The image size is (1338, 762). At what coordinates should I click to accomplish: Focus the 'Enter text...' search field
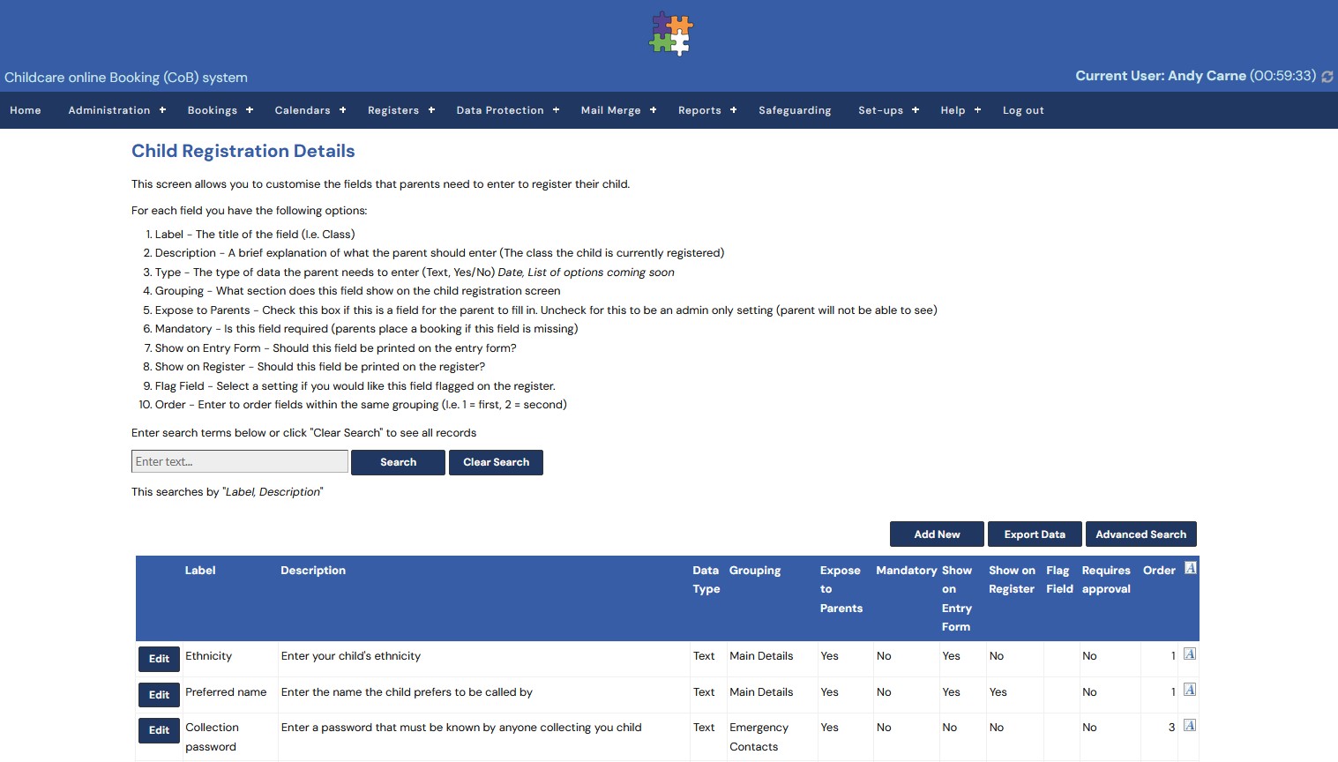(239, 461)
